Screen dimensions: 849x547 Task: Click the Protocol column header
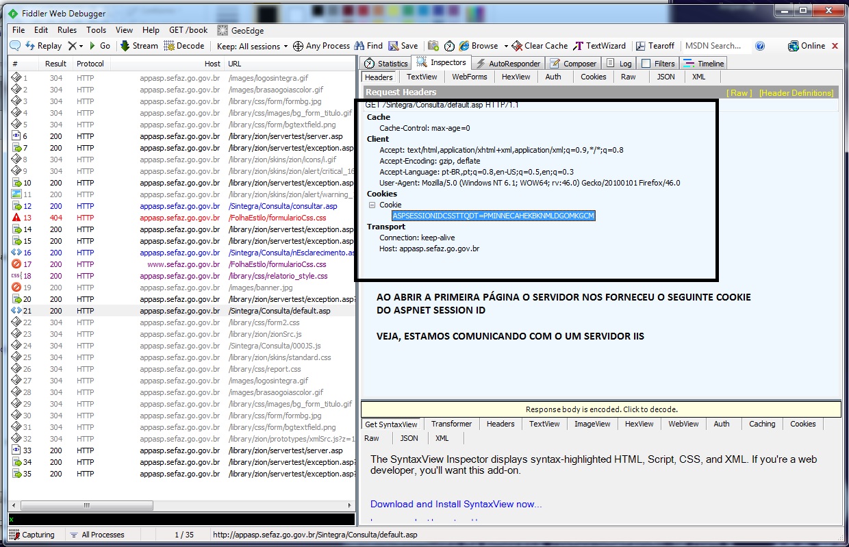coord(91,64)
